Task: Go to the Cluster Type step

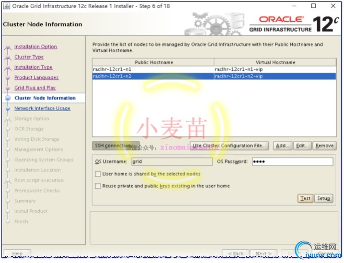Action: pyautogui.click(x=29, y=57)
